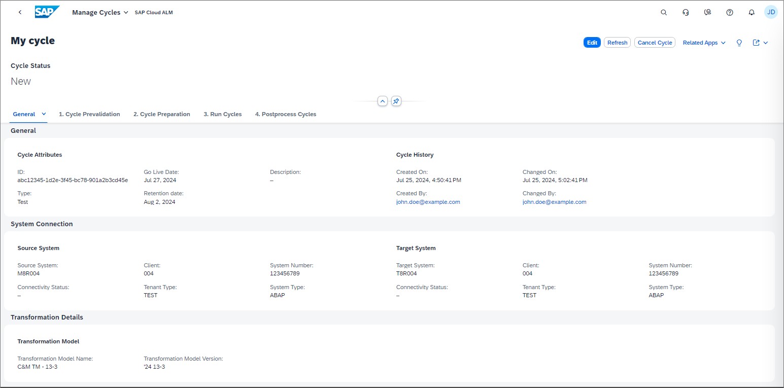Image resolution: width=784 pixels, height=388 pixels.
Task: Go to the 3. Run Cycles tab
Action: [222, 114]
